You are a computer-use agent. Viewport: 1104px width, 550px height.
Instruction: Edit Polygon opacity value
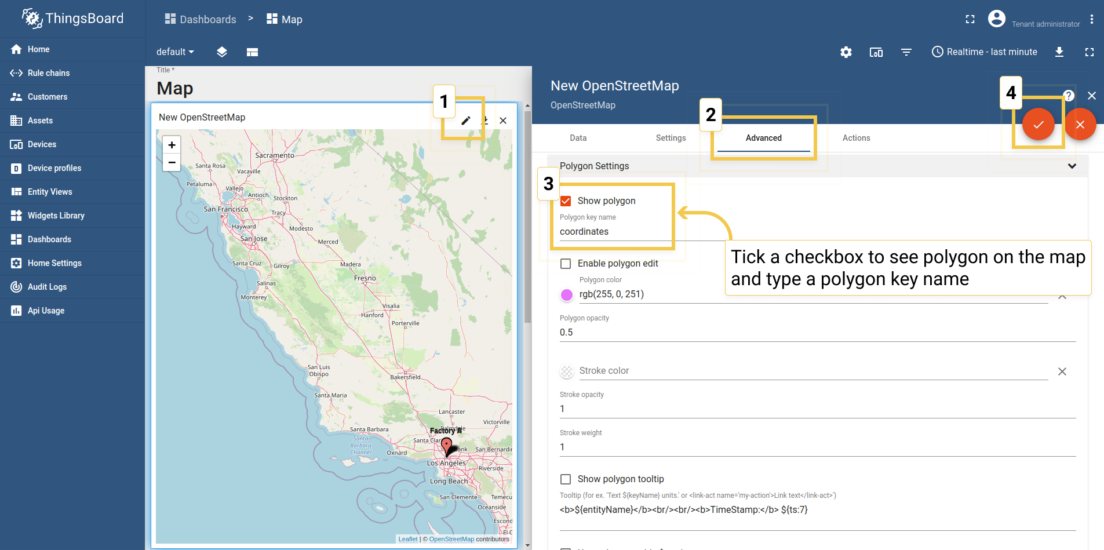(x=818, y=333)
